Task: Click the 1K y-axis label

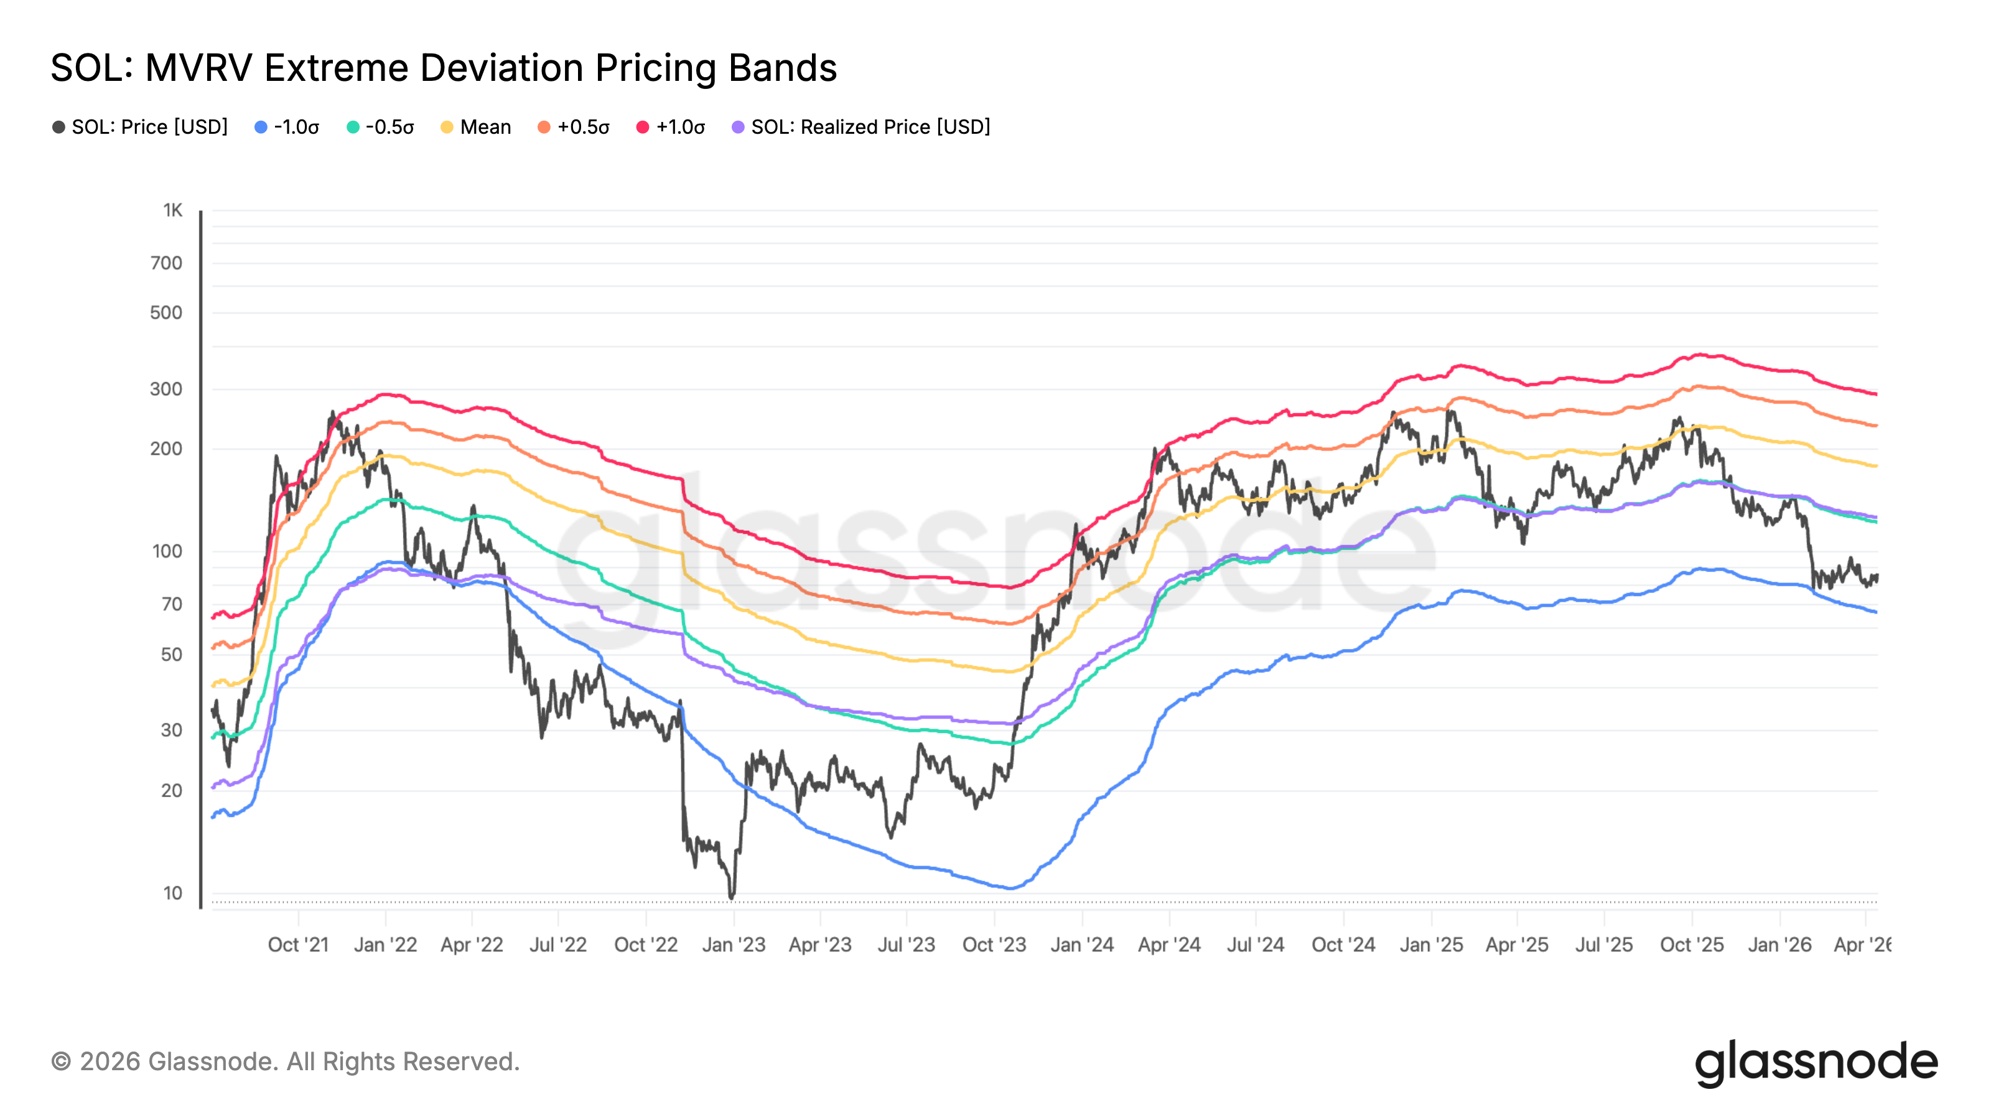Action: (x=172, y=210)
